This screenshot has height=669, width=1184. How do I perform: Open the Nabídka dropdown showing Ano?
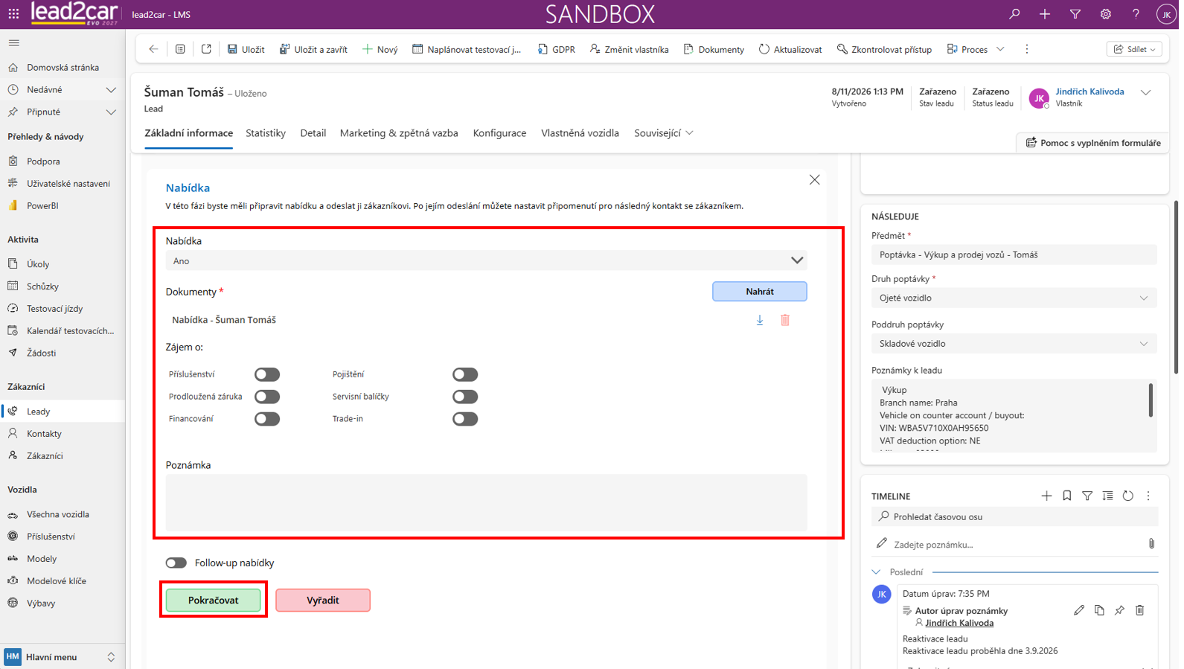coord(486,260)
